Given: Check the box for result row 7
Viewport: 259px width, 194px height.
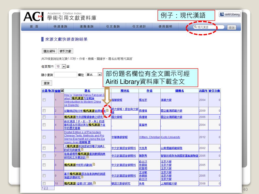Looking at the screenshot, I should pos(44,156).
